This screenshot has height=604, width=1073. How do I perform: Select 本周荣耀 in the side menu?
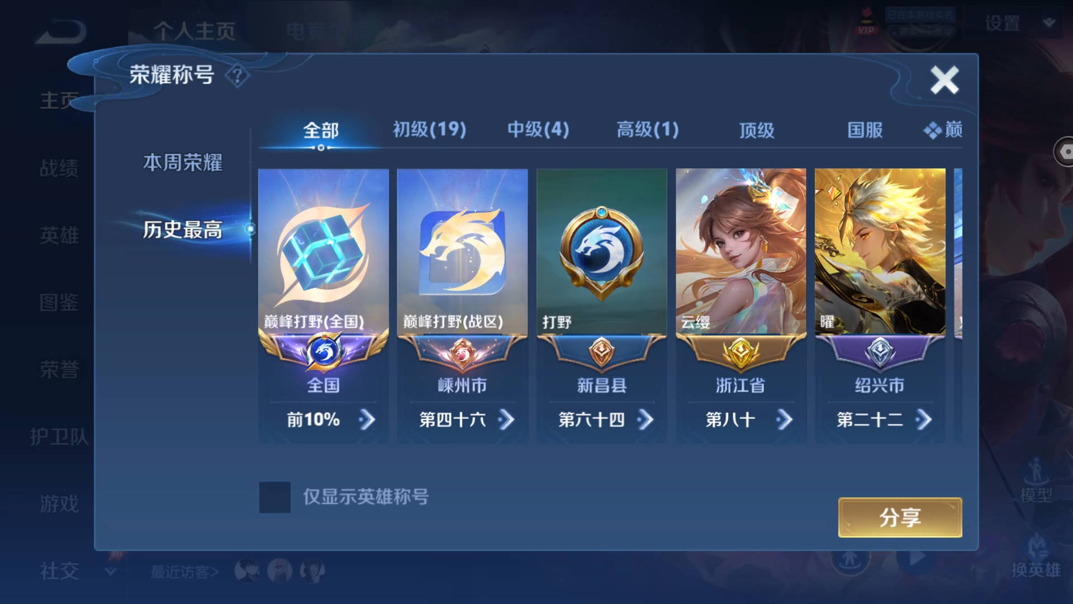pos(183,163)
